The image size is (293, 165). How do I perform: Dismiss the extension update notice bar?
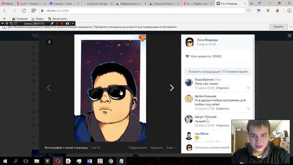(x=291, y=27)
